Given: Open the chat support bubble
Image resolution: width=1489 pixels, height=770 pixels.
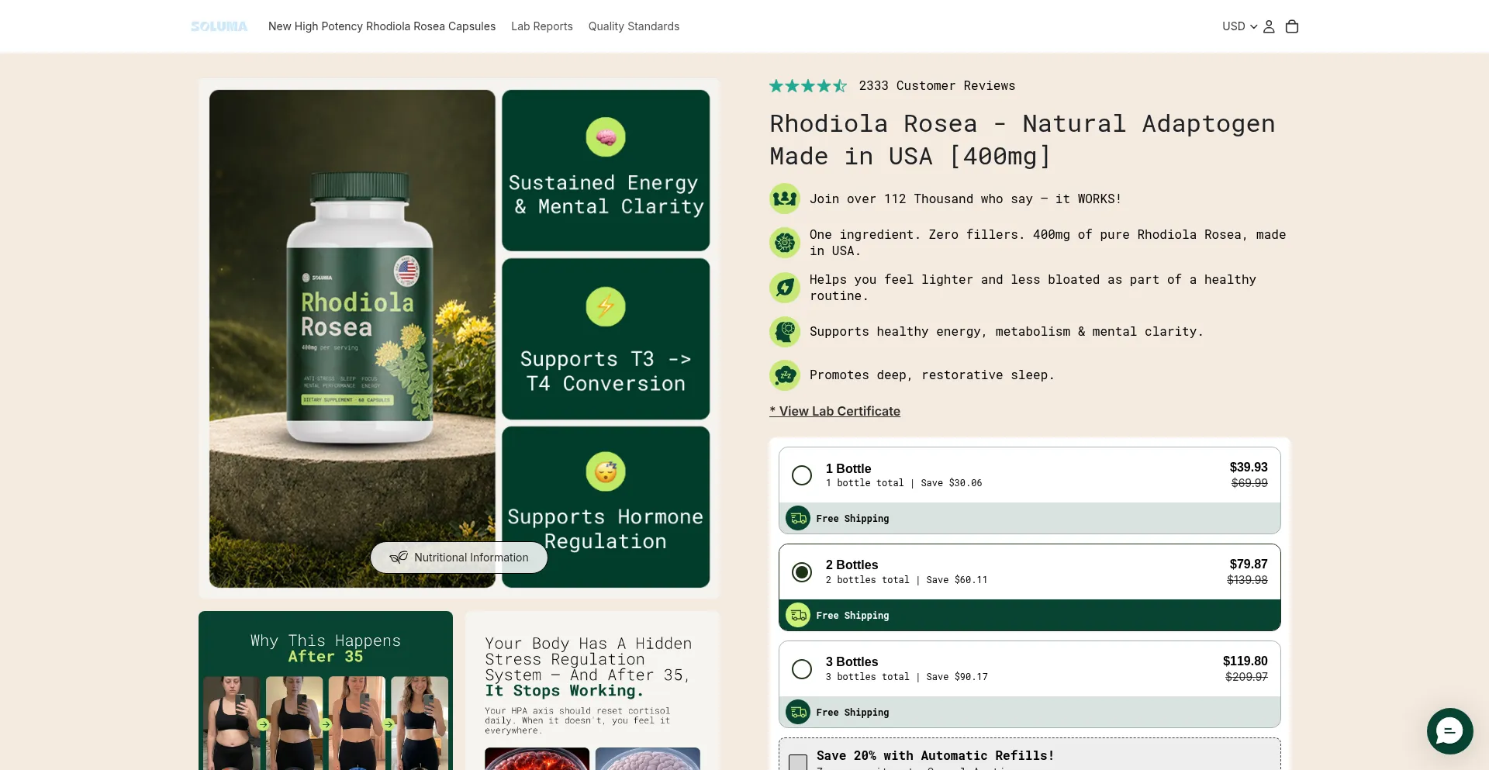Looking at the screenshot, I should (x=1449, y=730).
